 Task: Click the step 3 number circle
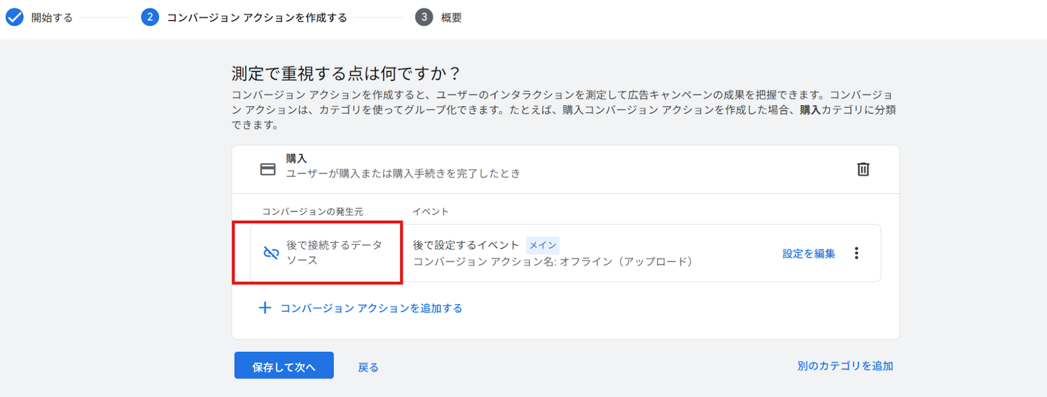coord(424,17)
